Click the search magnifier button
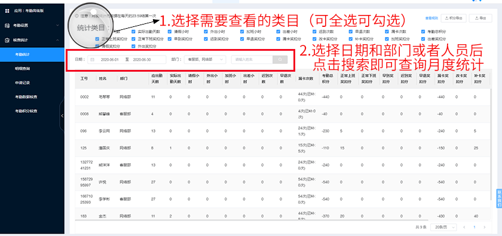The image size is (502, 236). click(x=280, y=60)
